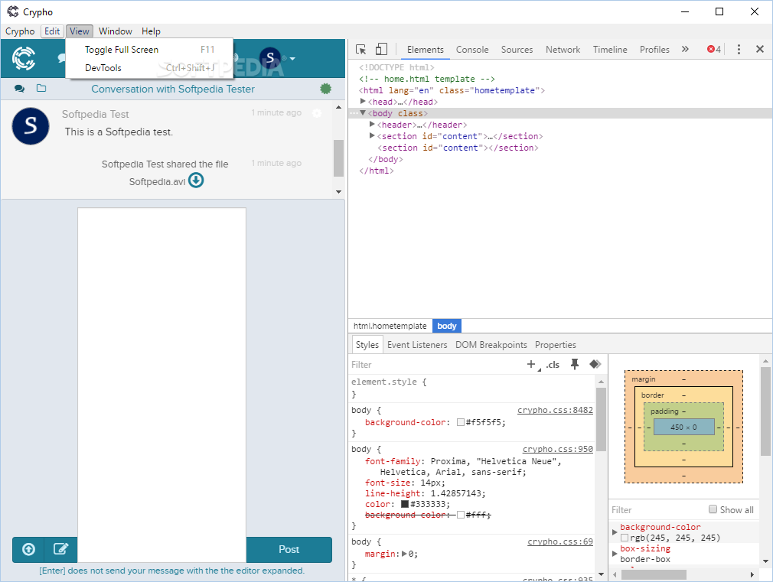The image size is (773, 582).
Task: Click the conversation scrollbar down arrow
Action: [x=338, y=192]
